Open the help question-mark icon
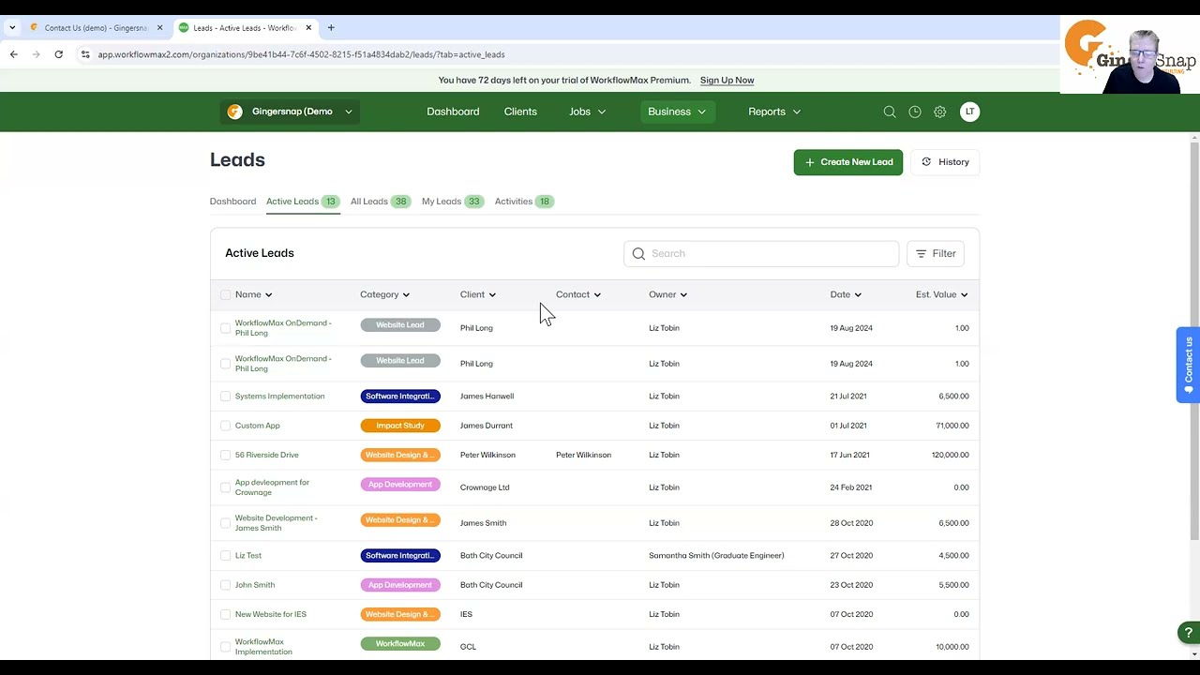This screenshot has width=1200, height=675. click(x=1188, y=633)
